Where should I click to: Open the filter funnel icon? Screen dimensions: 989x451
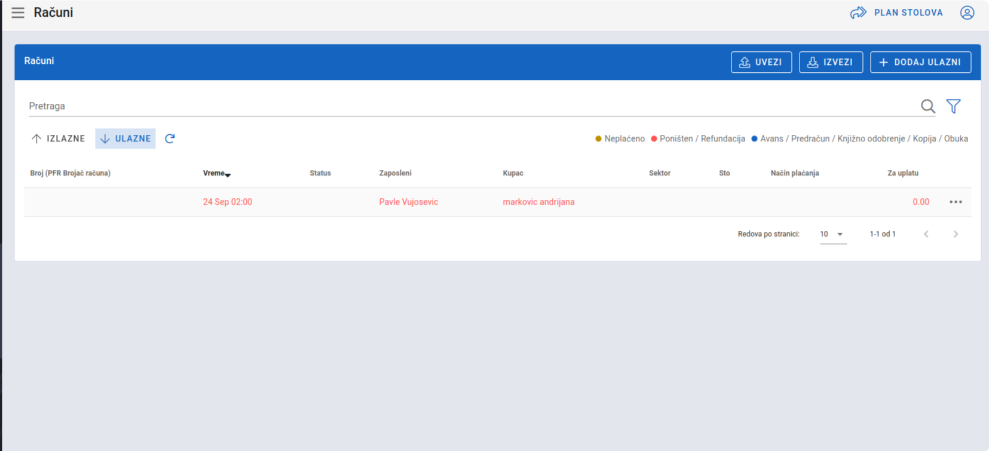coord(953,106)
